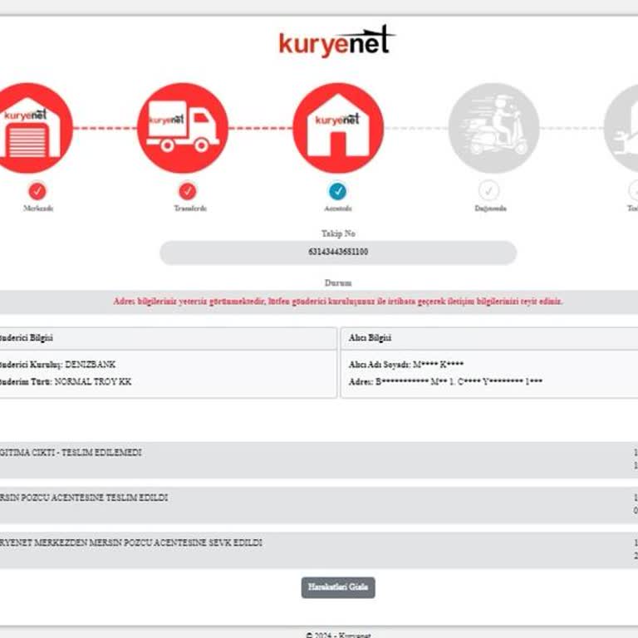Click the Transferde stage label
The height and width of the screenshot is (638, 638).
coord(190,209)
